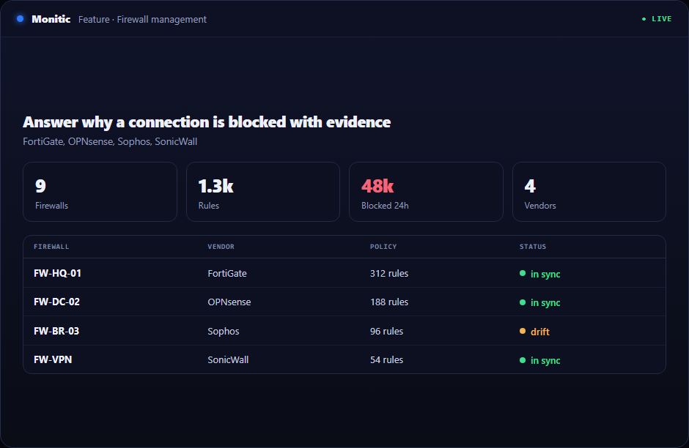Screen dimensions: 689x448
Task: Click the SonicWall vendor cell
Action: [x=228, y=360]
